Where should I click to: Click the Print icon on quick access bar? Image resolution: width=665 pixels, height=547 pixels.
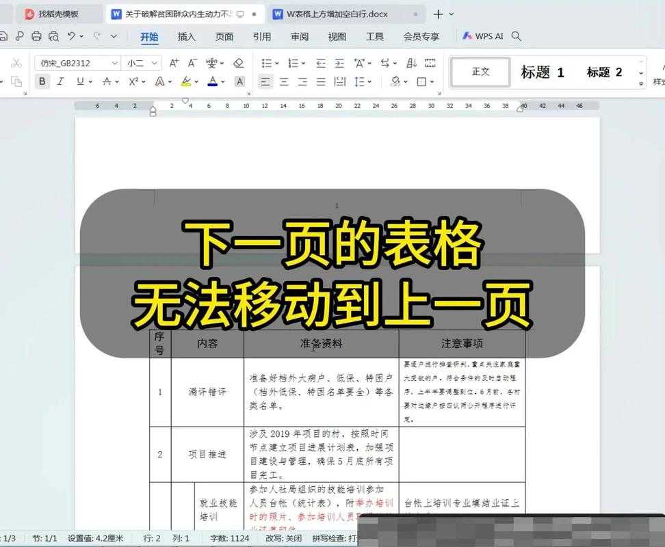click(36, 36)
